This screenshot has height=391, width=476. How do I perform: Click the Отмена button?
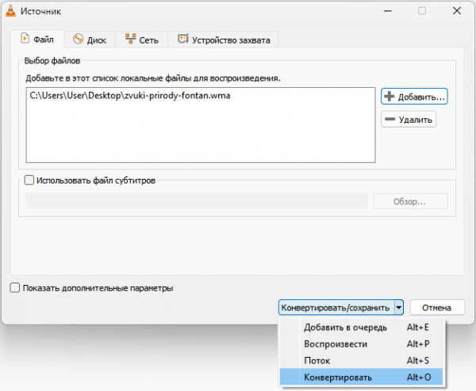[x=437, y=308]
